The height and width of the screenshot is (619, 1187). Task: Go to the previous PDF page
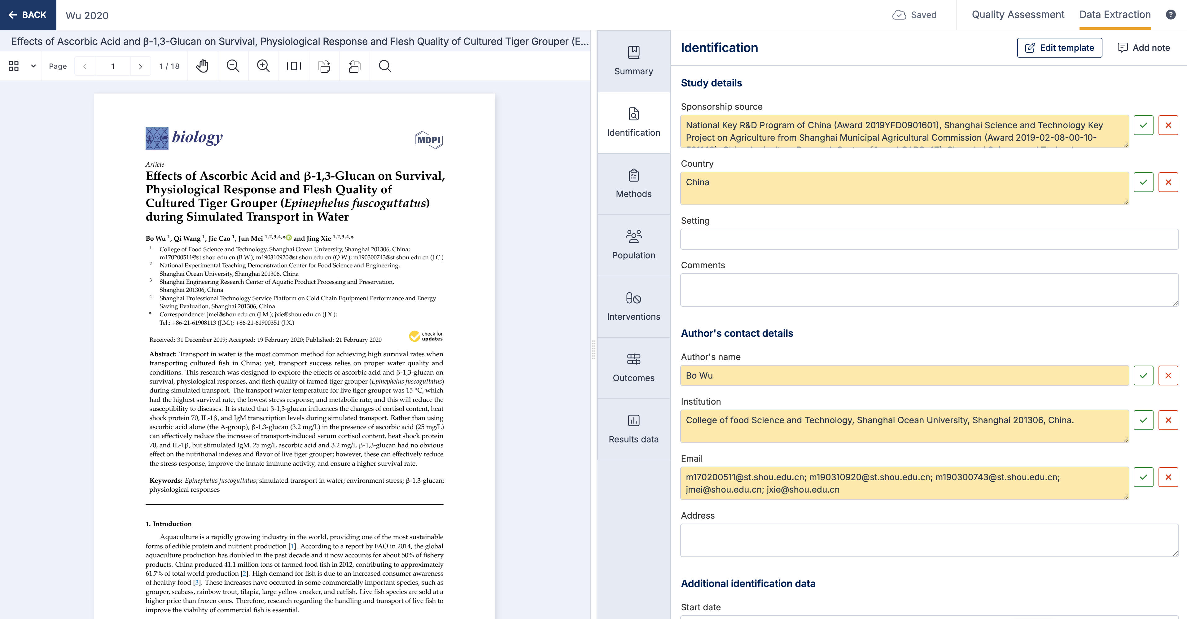[x=85, y=66]
